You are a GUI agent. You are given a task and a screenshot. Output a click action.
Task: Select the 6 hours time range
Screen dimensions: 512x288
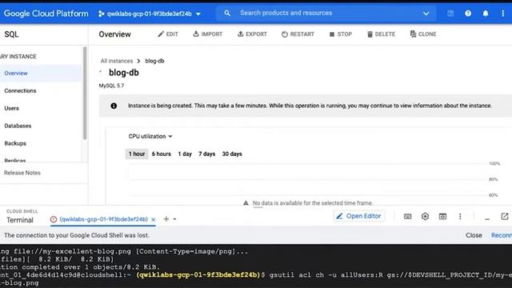(x=162, y=154)
